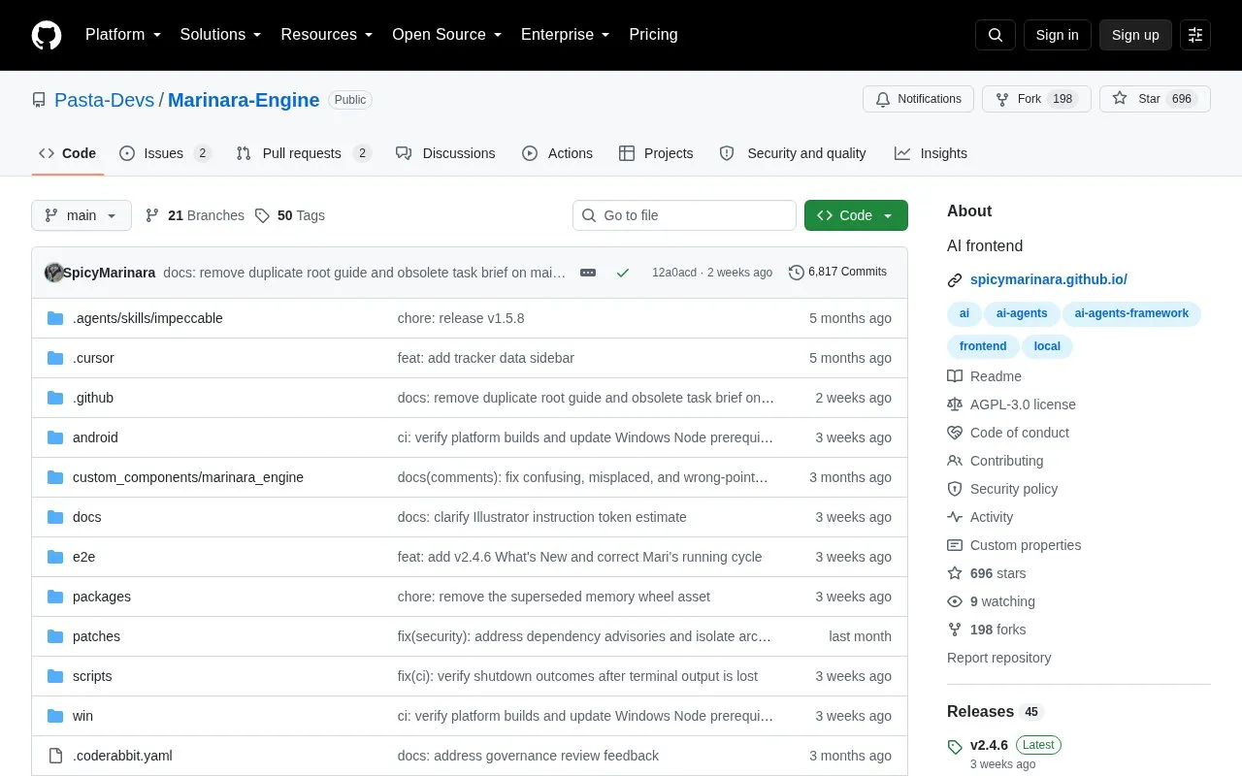Image resolution: width=1242 pixels, height=776 pixels.
Task: Click the Go to file search field
Action: click(x=684, y=215)
